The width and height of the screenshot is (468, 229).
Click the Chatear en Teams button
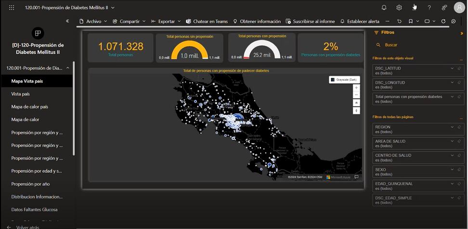(x=207, y=22)
